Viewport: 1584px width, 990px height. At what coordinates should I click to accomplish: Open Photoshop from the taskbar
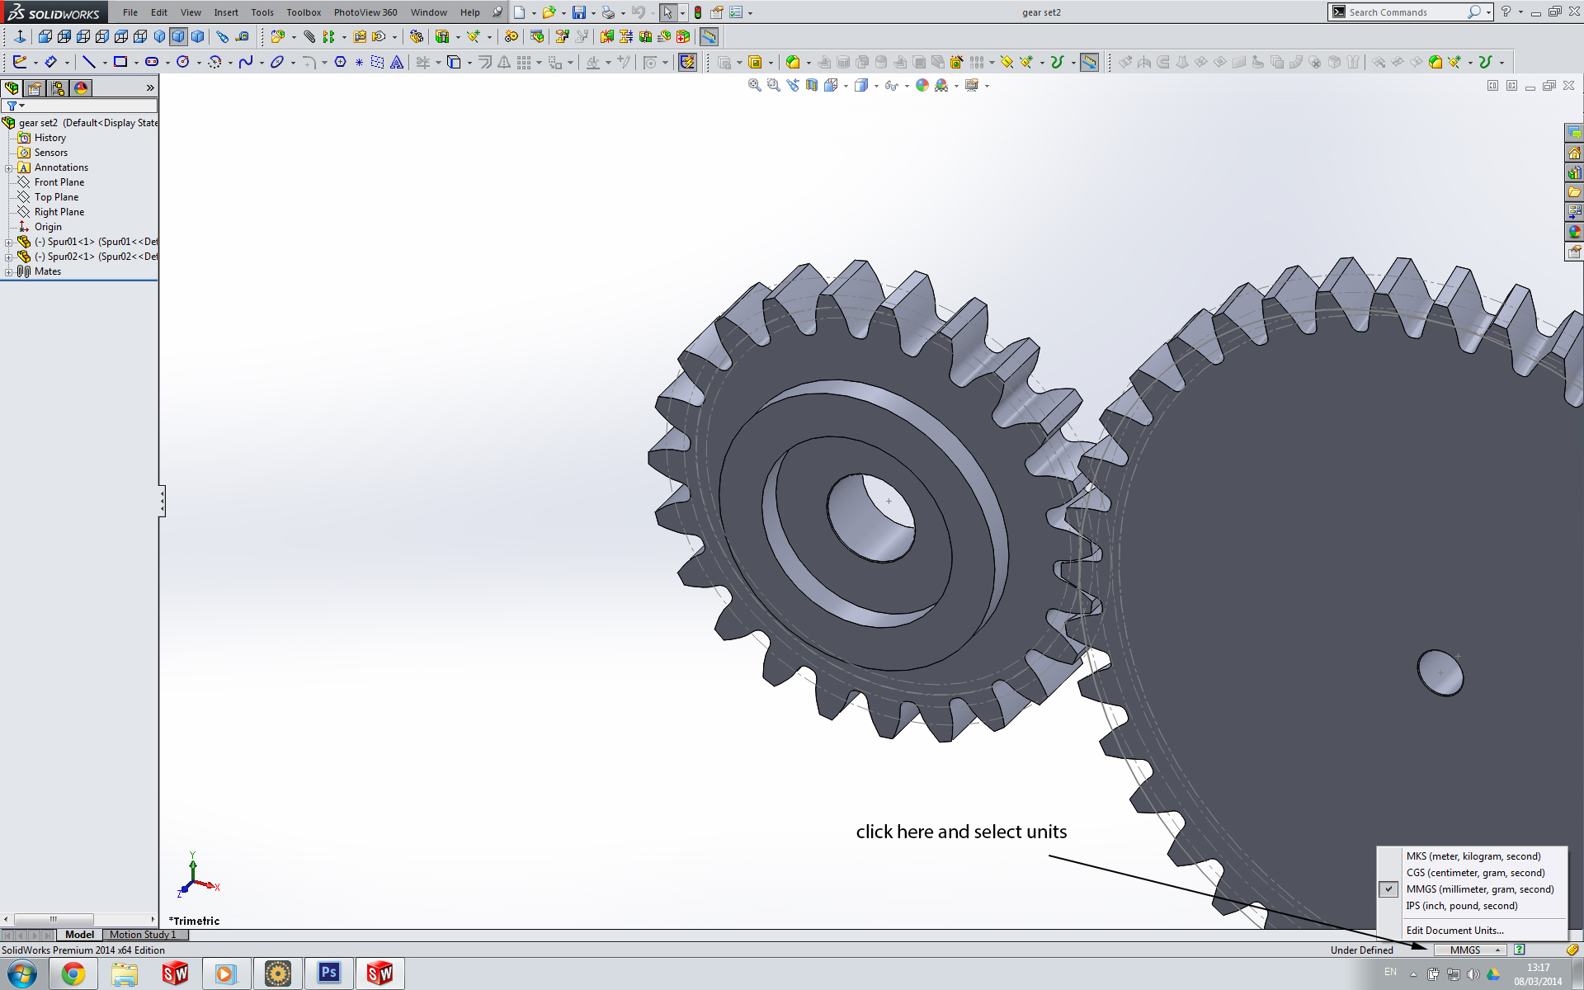click(329, 974)
